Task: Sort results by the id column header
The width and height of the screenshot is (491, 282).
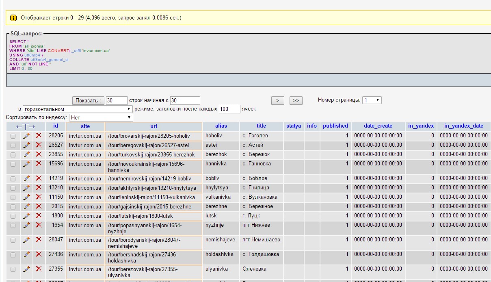Action: click(x=56, y=126)
